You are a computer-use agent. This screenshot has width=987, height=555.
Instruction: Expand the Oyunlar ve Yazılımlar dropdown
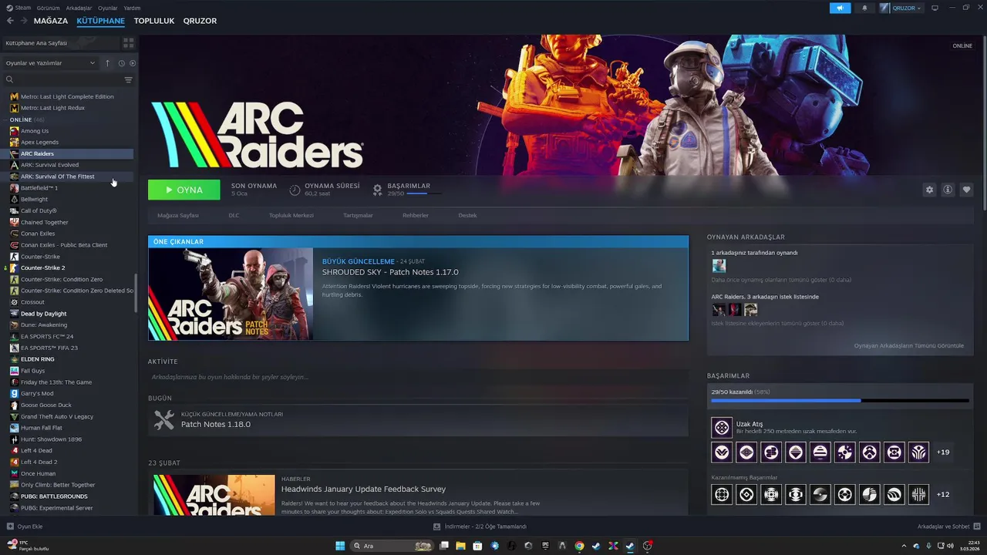[50, 63]
